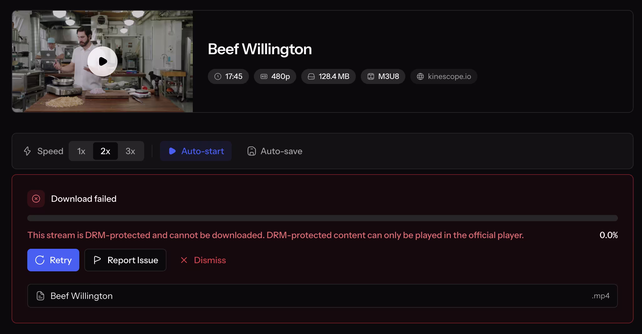The width and height of the screenshot is (642, 334).
Task: Click the flag icon on Report Issue
Action: pos(97,260)
